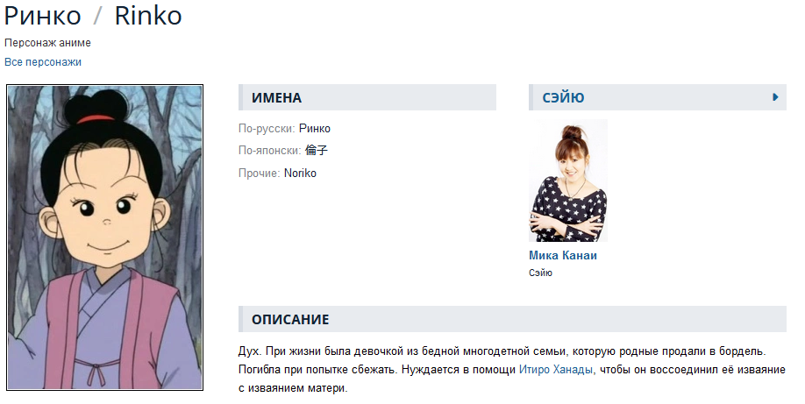Select the other name 'Noriko'
805x404 pixels.
point(300,173)
